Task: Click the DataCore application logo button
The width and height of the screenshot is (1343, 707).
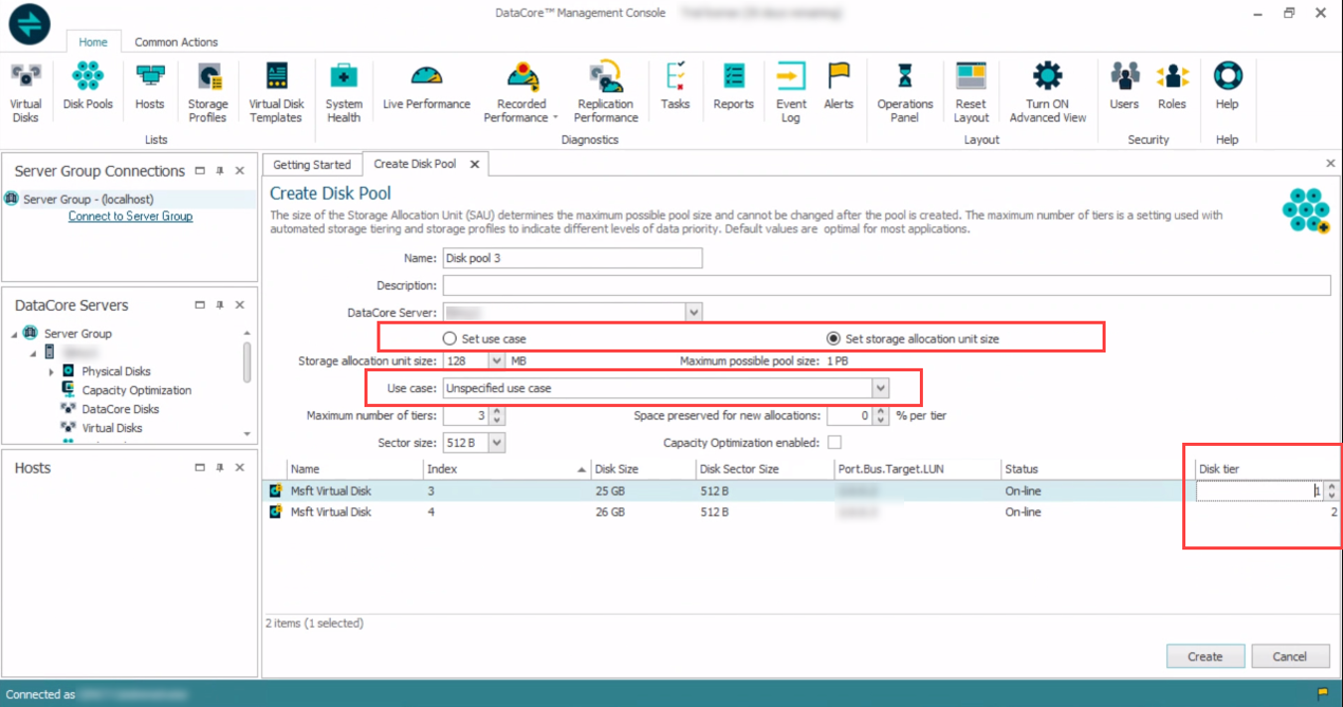Action: [x=30, y=23]
